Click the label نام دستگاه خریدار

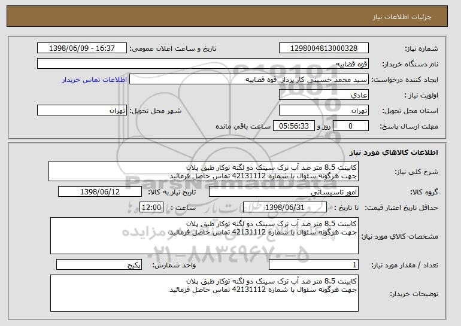tap(410, 64)
